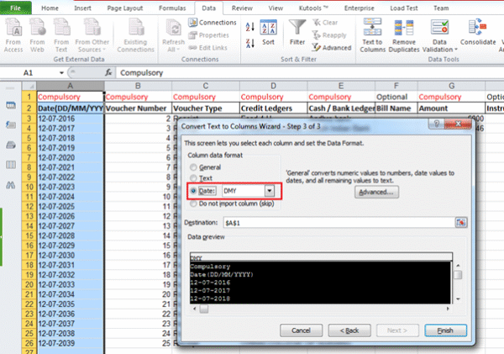Select Do not import column radio
Screen dimensions: 504x354
[193, 203]
